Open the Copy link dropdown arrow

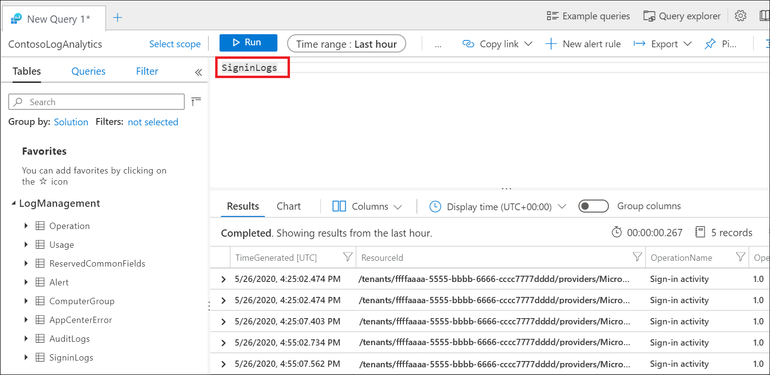(528, 44)
